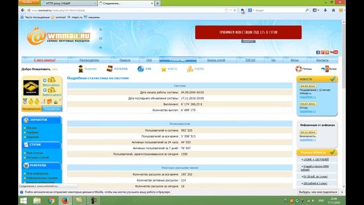Viewport: 364px width, 205px height.
Task: Open the 'Часто посещаемые' bookmark
Action: click(35, 17)
